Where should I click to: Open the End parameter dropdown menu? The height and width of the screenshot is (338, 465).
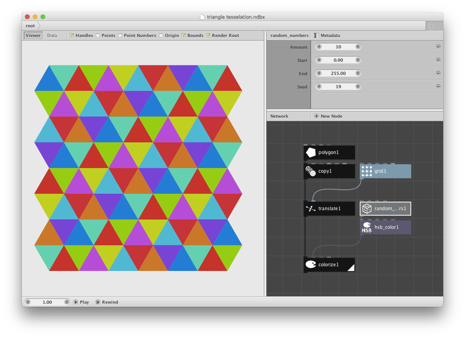point(438,73)
